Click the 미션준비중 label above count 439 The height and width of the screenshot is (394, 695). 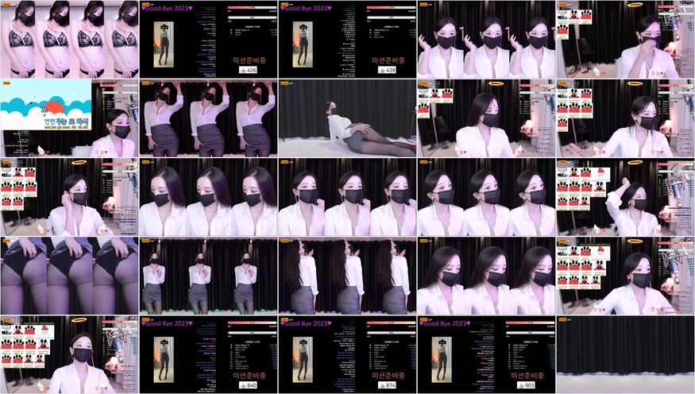389,60
